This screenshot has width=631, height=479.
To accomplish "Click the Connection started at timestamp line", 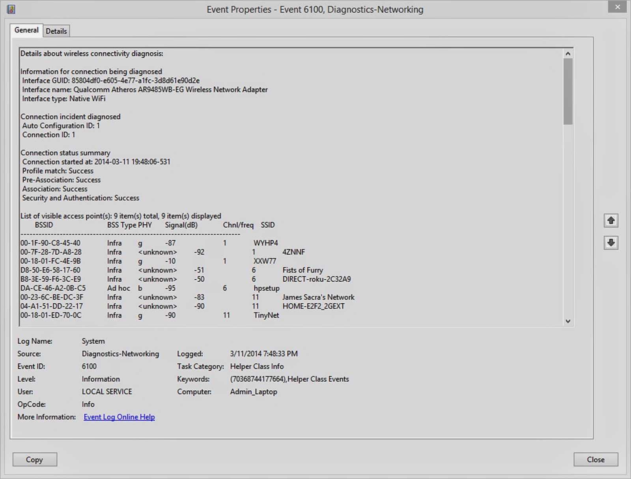I will 96,162.
